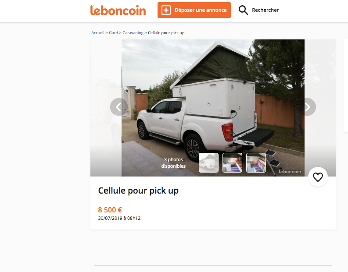Navigate to the "Caravaning" breadcrumb category
Image resolution: width=348 pixels, height=272 pixels.
pos(133,33)
